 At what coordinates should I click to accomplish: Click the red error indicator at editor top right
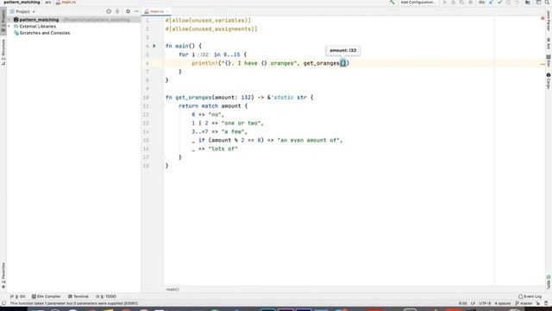coord(543,18)
